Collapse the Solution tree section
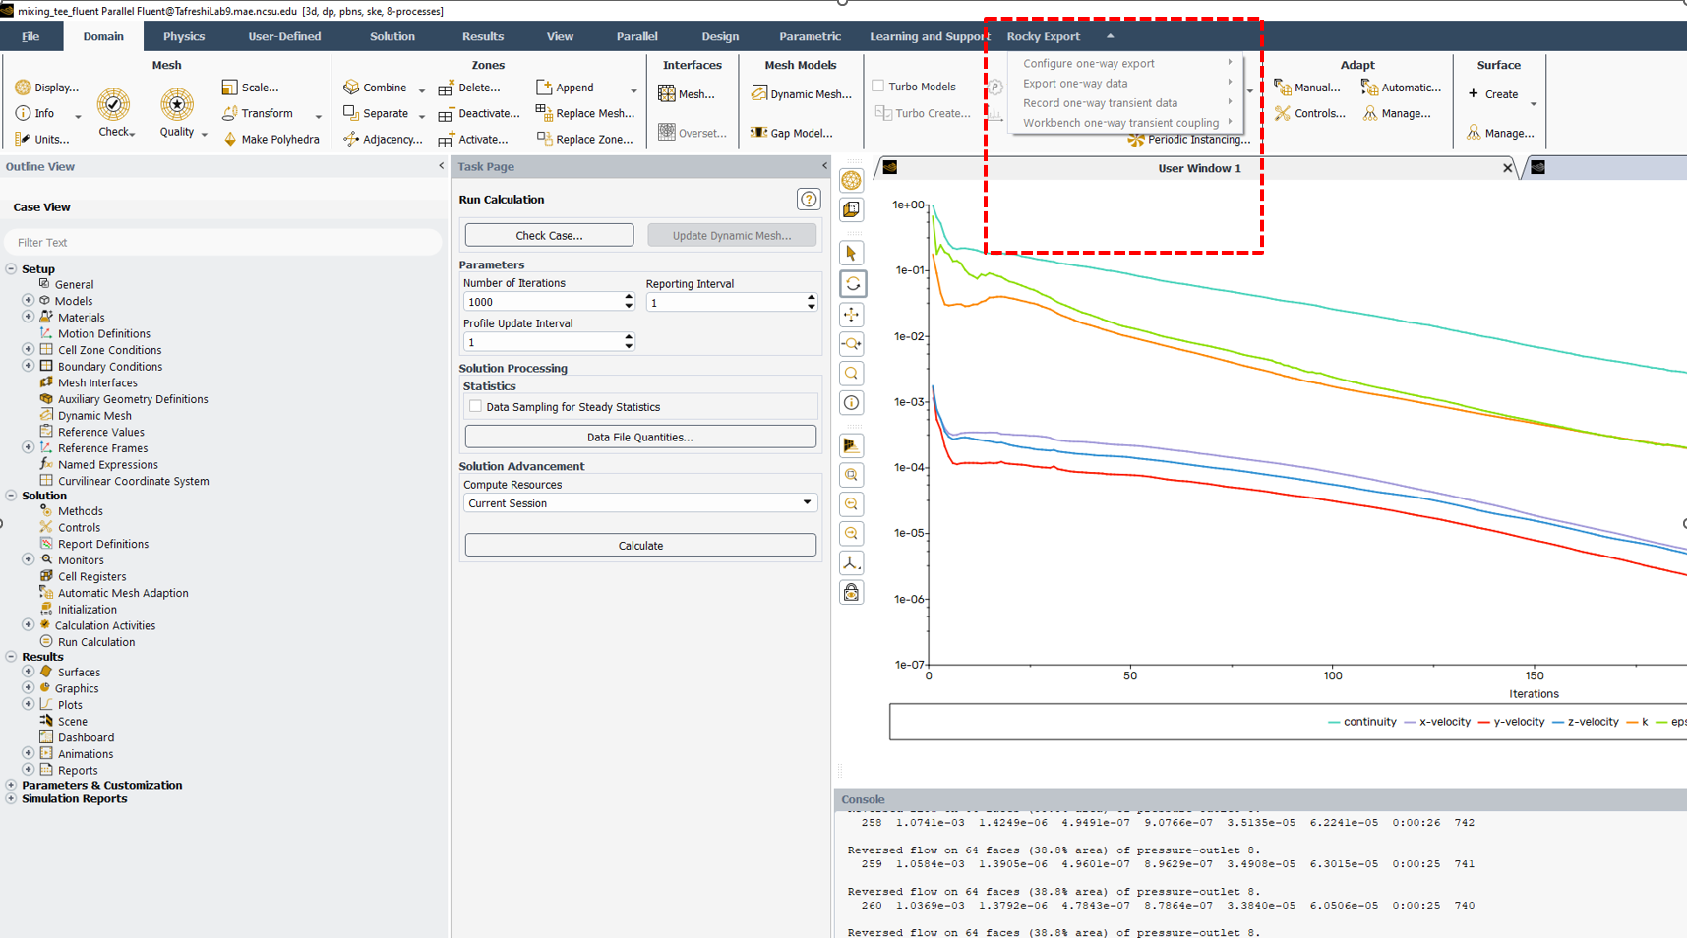Viewport: 1687px width, 938px height. pyautogui.click(x=11, y=496)
